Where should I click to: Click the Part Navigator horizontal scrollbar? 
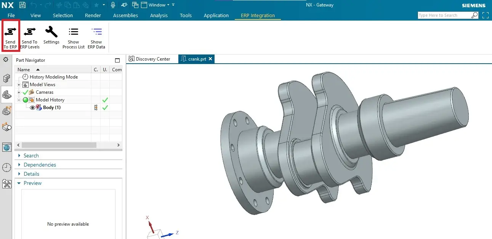(59, 145)
